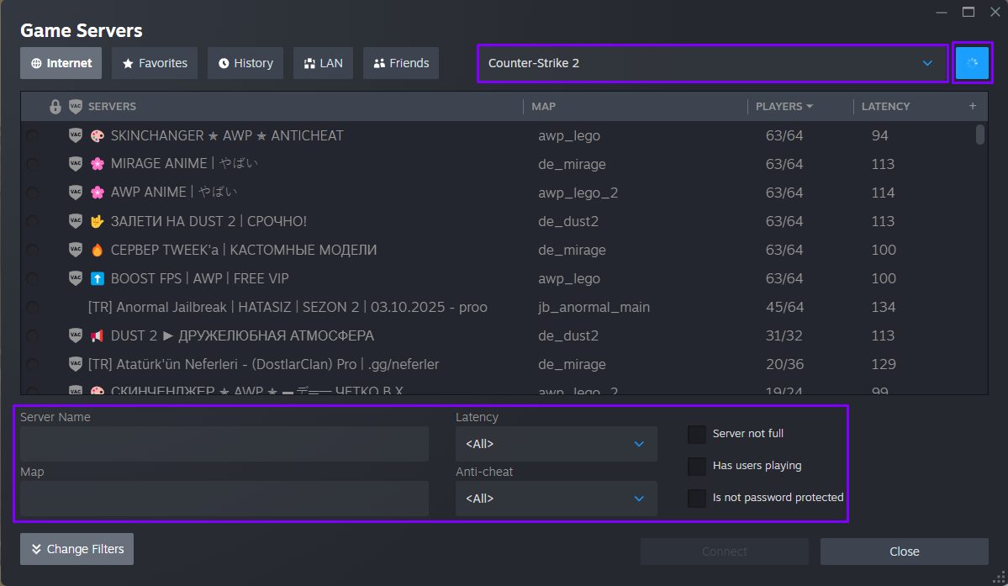Click the Close button
Viewport: 1008px width, 586px height.
pos(904,551)
